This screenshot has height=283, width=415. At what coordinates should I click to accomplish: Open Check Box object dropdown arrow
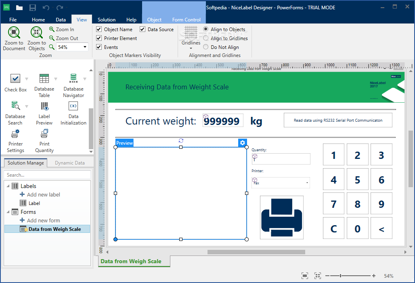[27, 79]
